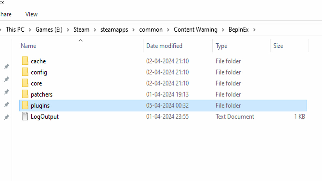Click the cache folder icon

pos(25,61)
